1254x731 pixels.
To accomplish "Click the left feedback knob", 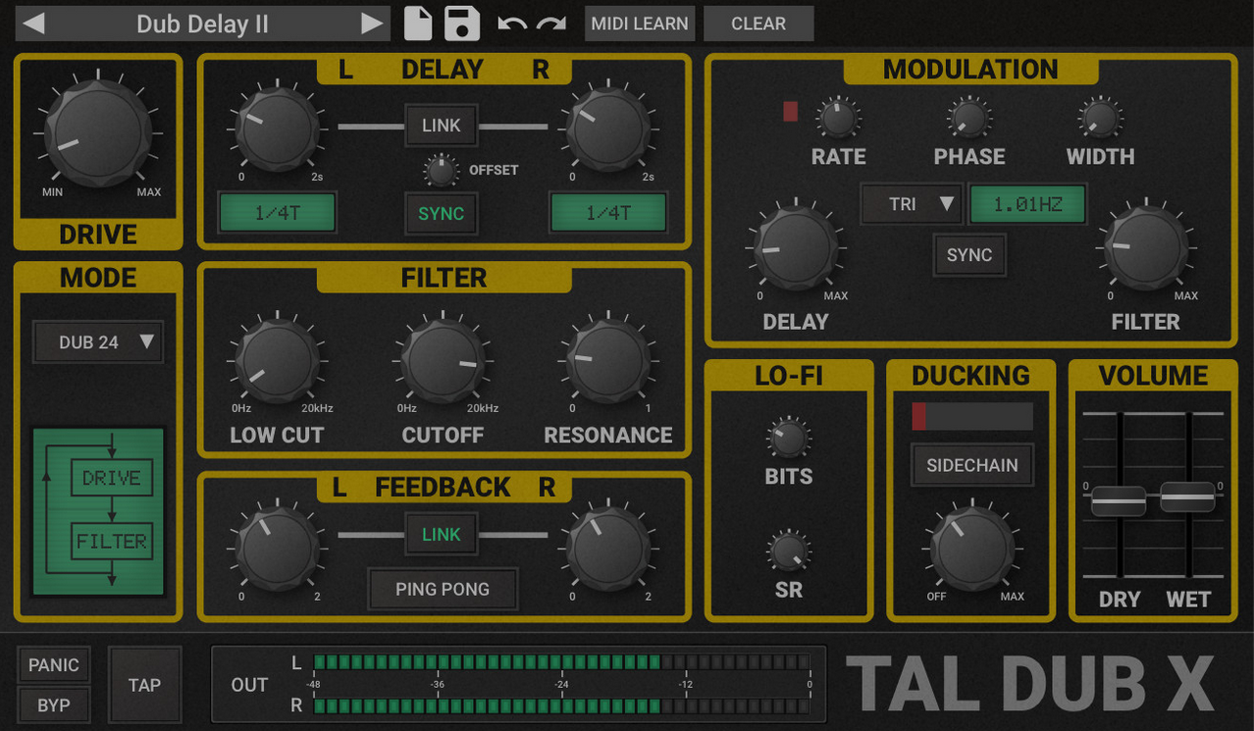I will point(278,548).
